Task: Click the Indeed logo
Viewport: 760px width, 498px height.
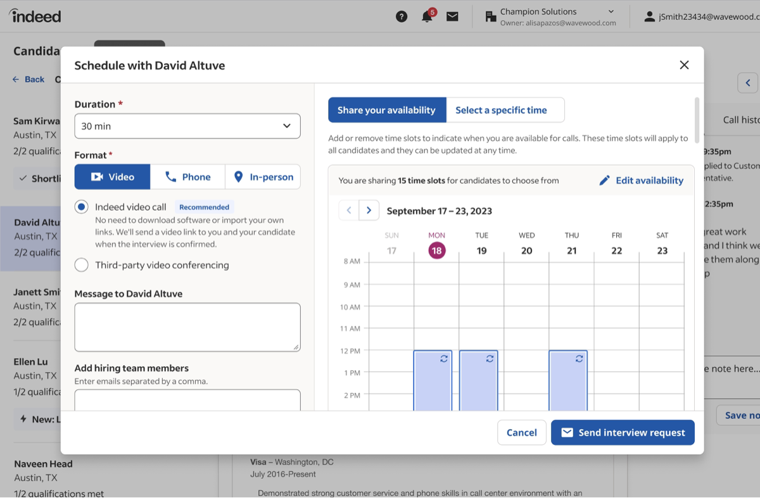Action: 35,16
